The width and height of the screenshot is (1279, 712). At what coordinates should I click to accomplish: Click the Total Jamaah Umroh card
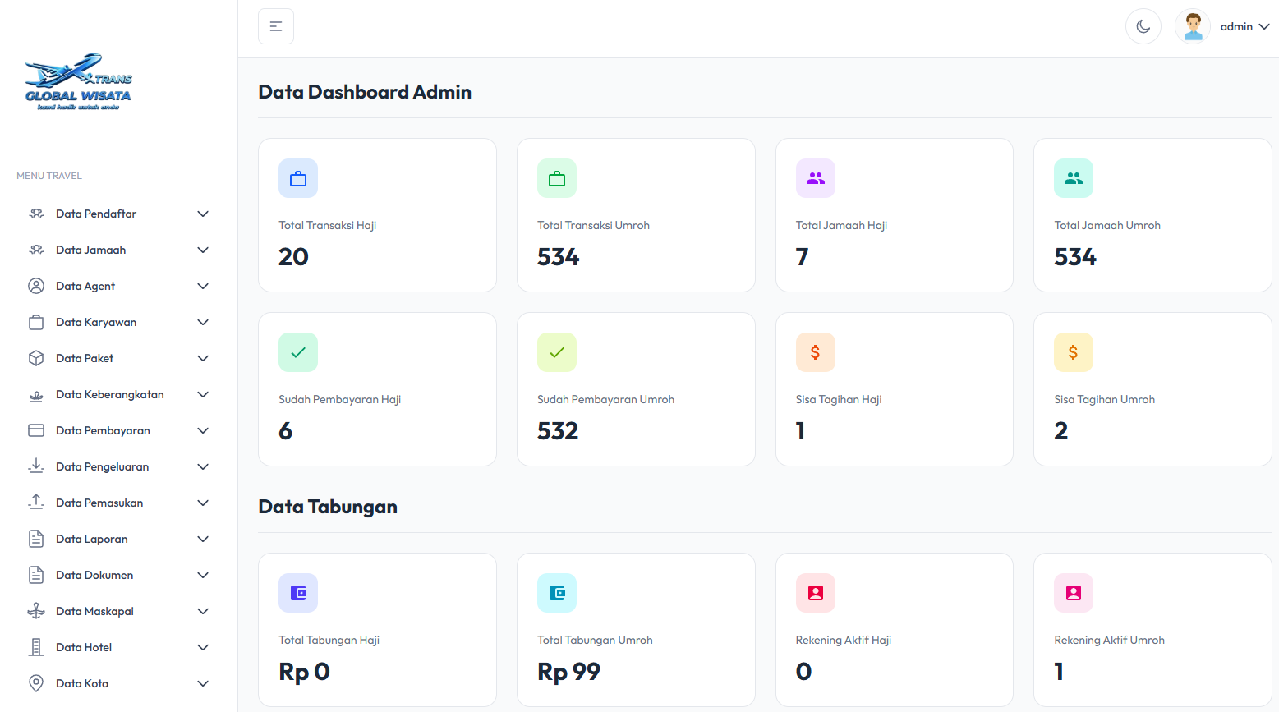[x=1152, y=215]
